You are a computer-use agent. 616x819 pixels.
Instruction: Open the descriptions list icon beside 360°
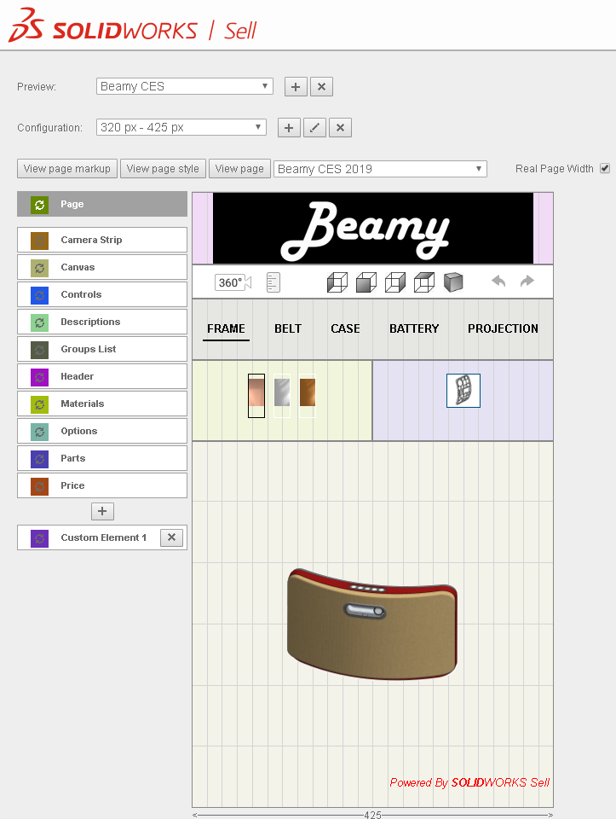(273, 282)
